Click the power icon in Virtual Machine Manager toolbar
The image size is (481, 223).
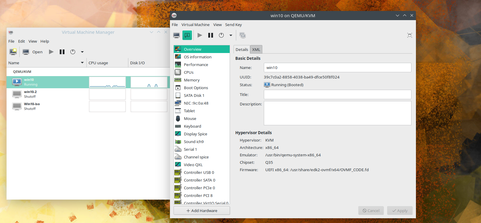pyautogui.click(x=73, y=52)
